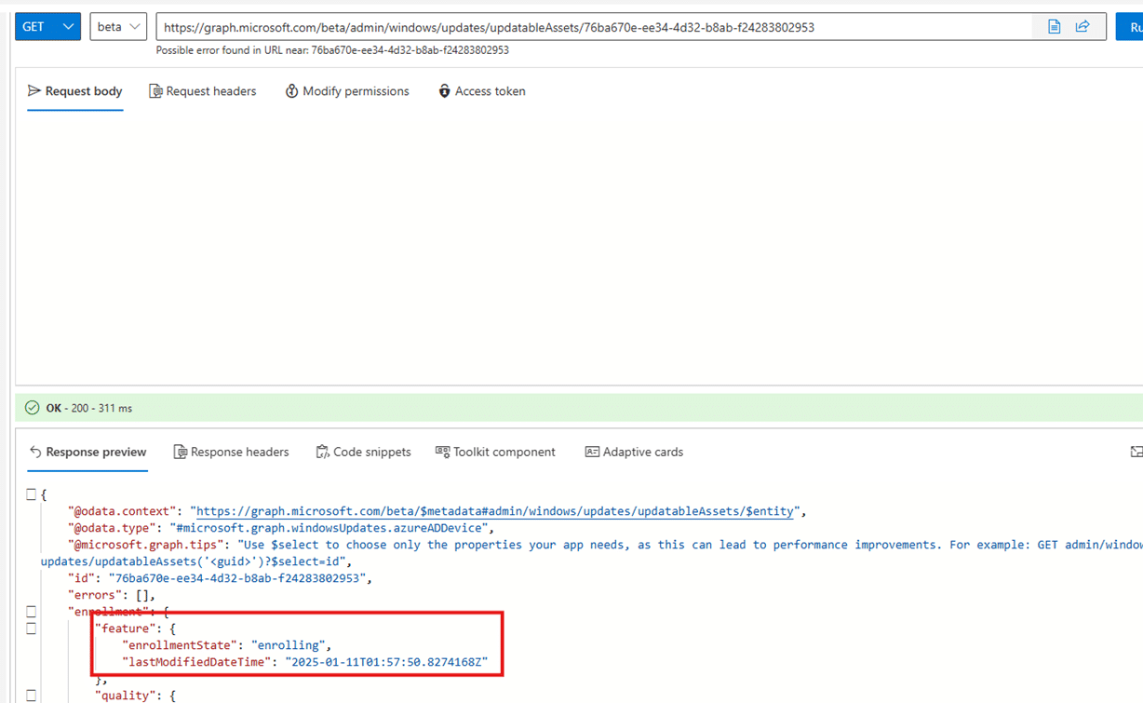This screenshot has height=703, width=1143.
Task: Open the Access token tab
Action: pos(482,91)
